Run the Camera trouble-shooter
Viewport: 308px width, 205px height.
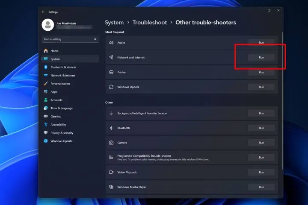tap(261, 143)
